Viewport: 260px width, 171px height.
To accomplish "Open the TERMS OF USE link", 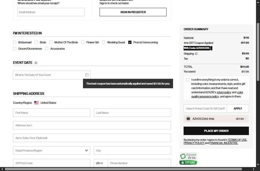I will pos(237,140).
